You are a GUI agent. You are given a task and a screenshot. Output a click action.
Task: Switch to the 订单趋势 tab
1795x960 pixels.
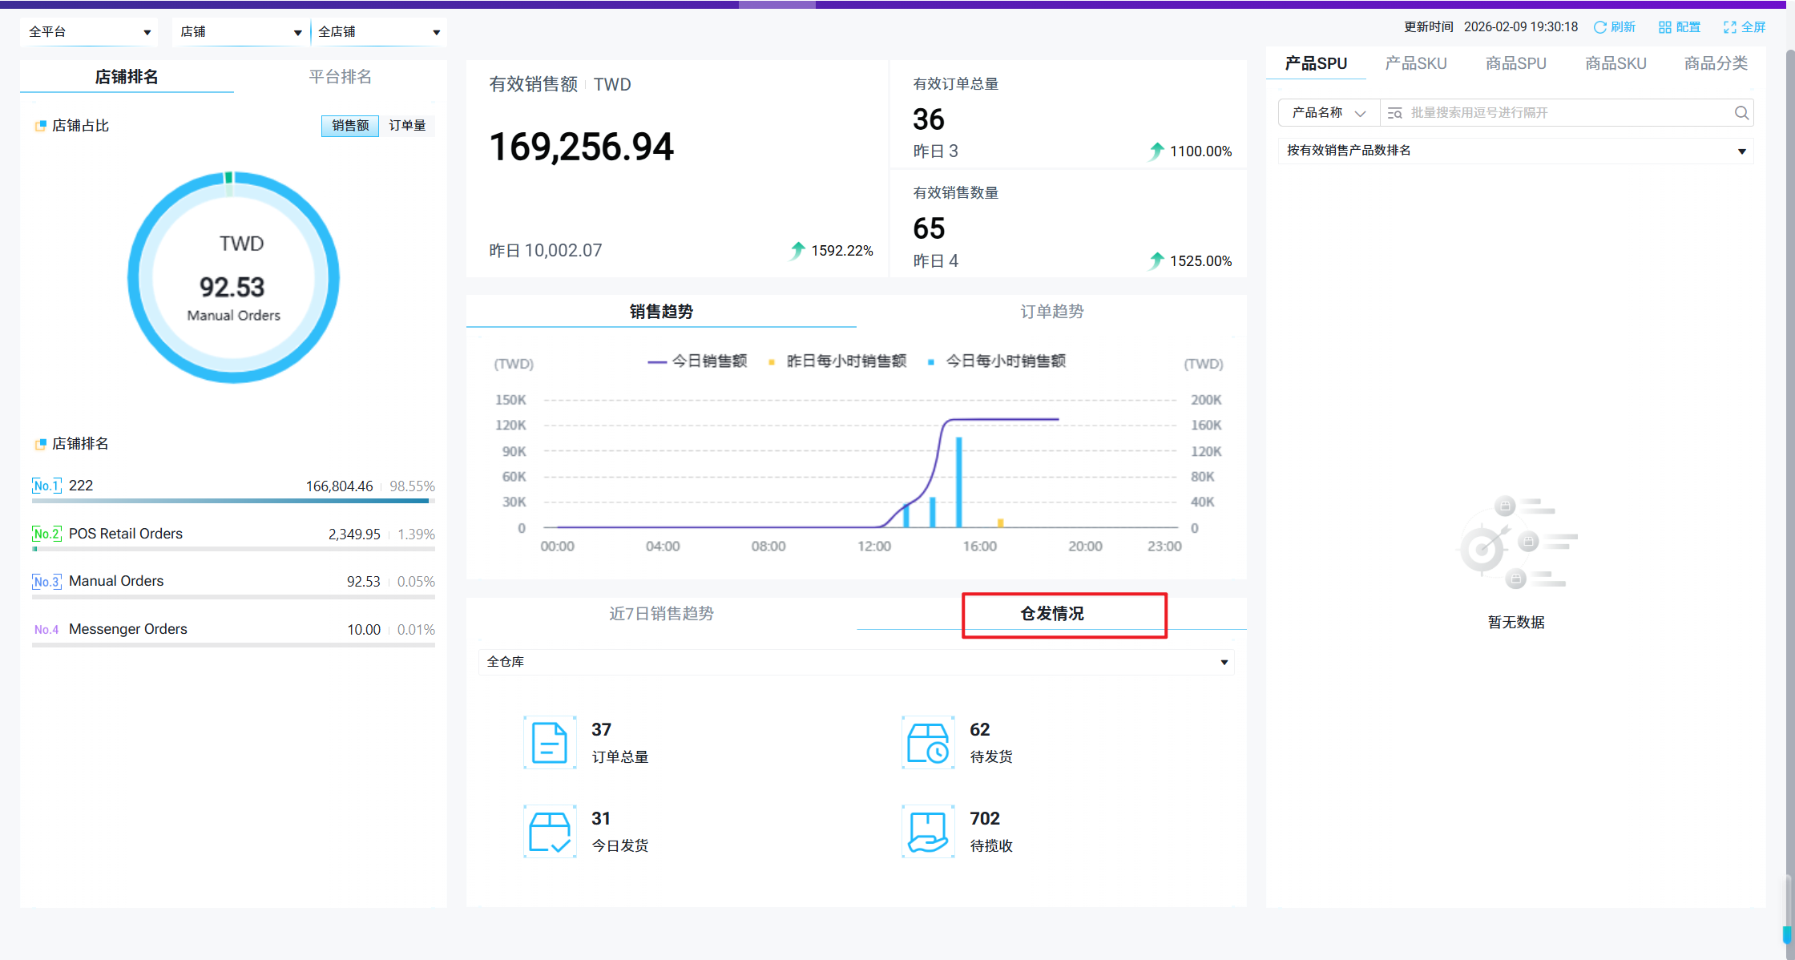(1051, 312)
